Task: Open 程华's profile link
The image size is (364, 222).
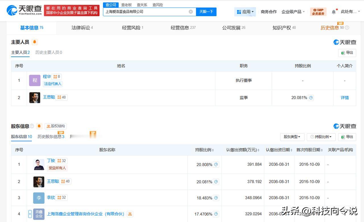Action: point(47,77)
